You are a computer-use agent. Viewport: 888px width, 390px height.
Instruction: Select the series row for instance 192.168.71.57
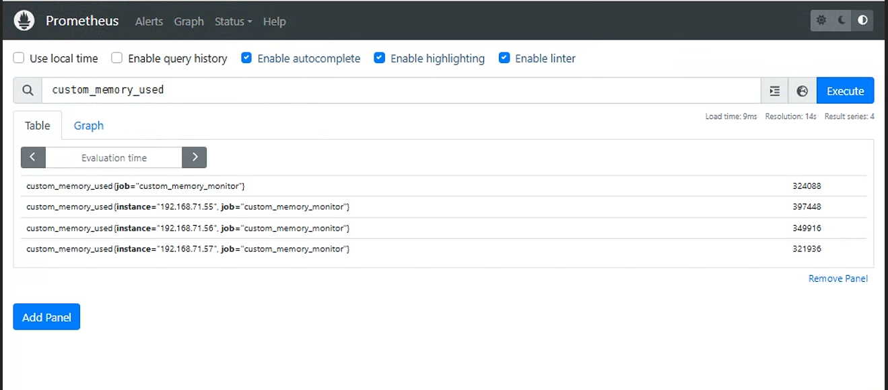(x=444, y=249)
